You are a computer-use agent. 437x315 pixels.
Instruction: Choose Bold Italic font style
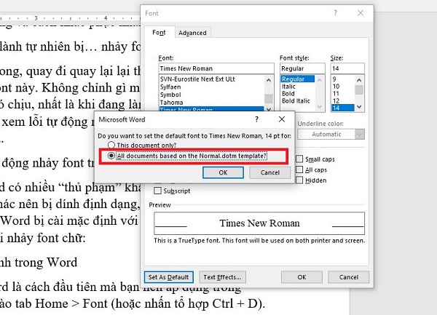(298, 100)
